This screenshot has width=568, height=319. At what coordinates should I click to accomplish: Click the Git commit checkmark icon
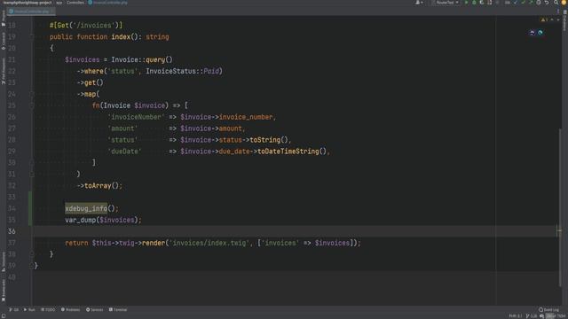pyautogui.click(x=523, y=3)
